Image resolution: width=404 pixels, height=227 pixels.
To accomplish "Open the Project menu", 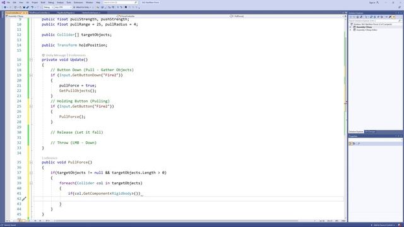I will (35, 3).
